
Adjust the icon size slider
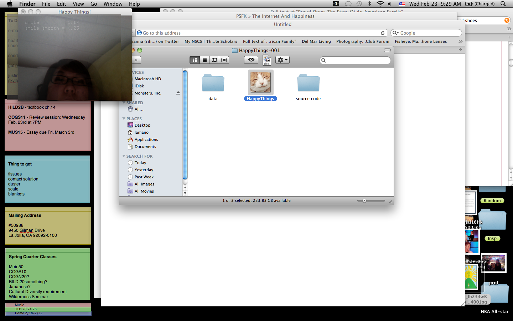pos(364,200)
